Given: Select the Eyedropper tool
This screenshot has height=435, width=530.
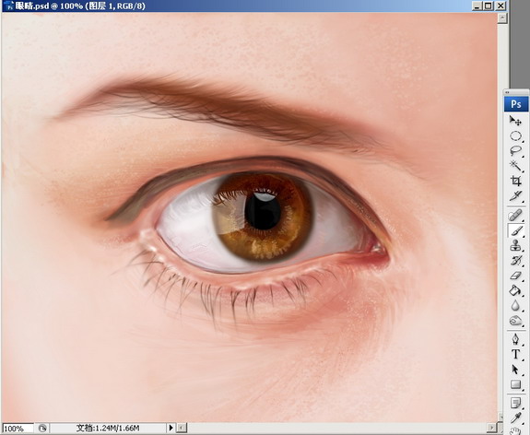Looking at the screenshot, I should pyautogui.click(x=516, y=417).
